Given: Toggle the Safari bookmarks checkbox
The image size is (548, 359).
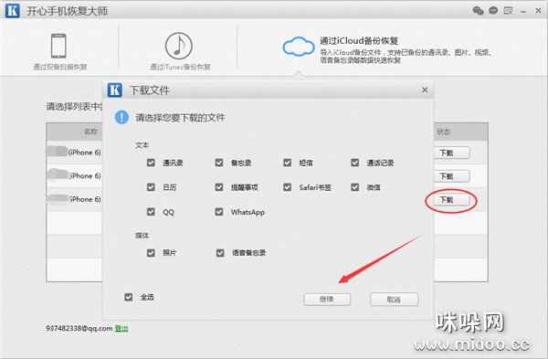Looking at the screenshot, I should (288, 187).
